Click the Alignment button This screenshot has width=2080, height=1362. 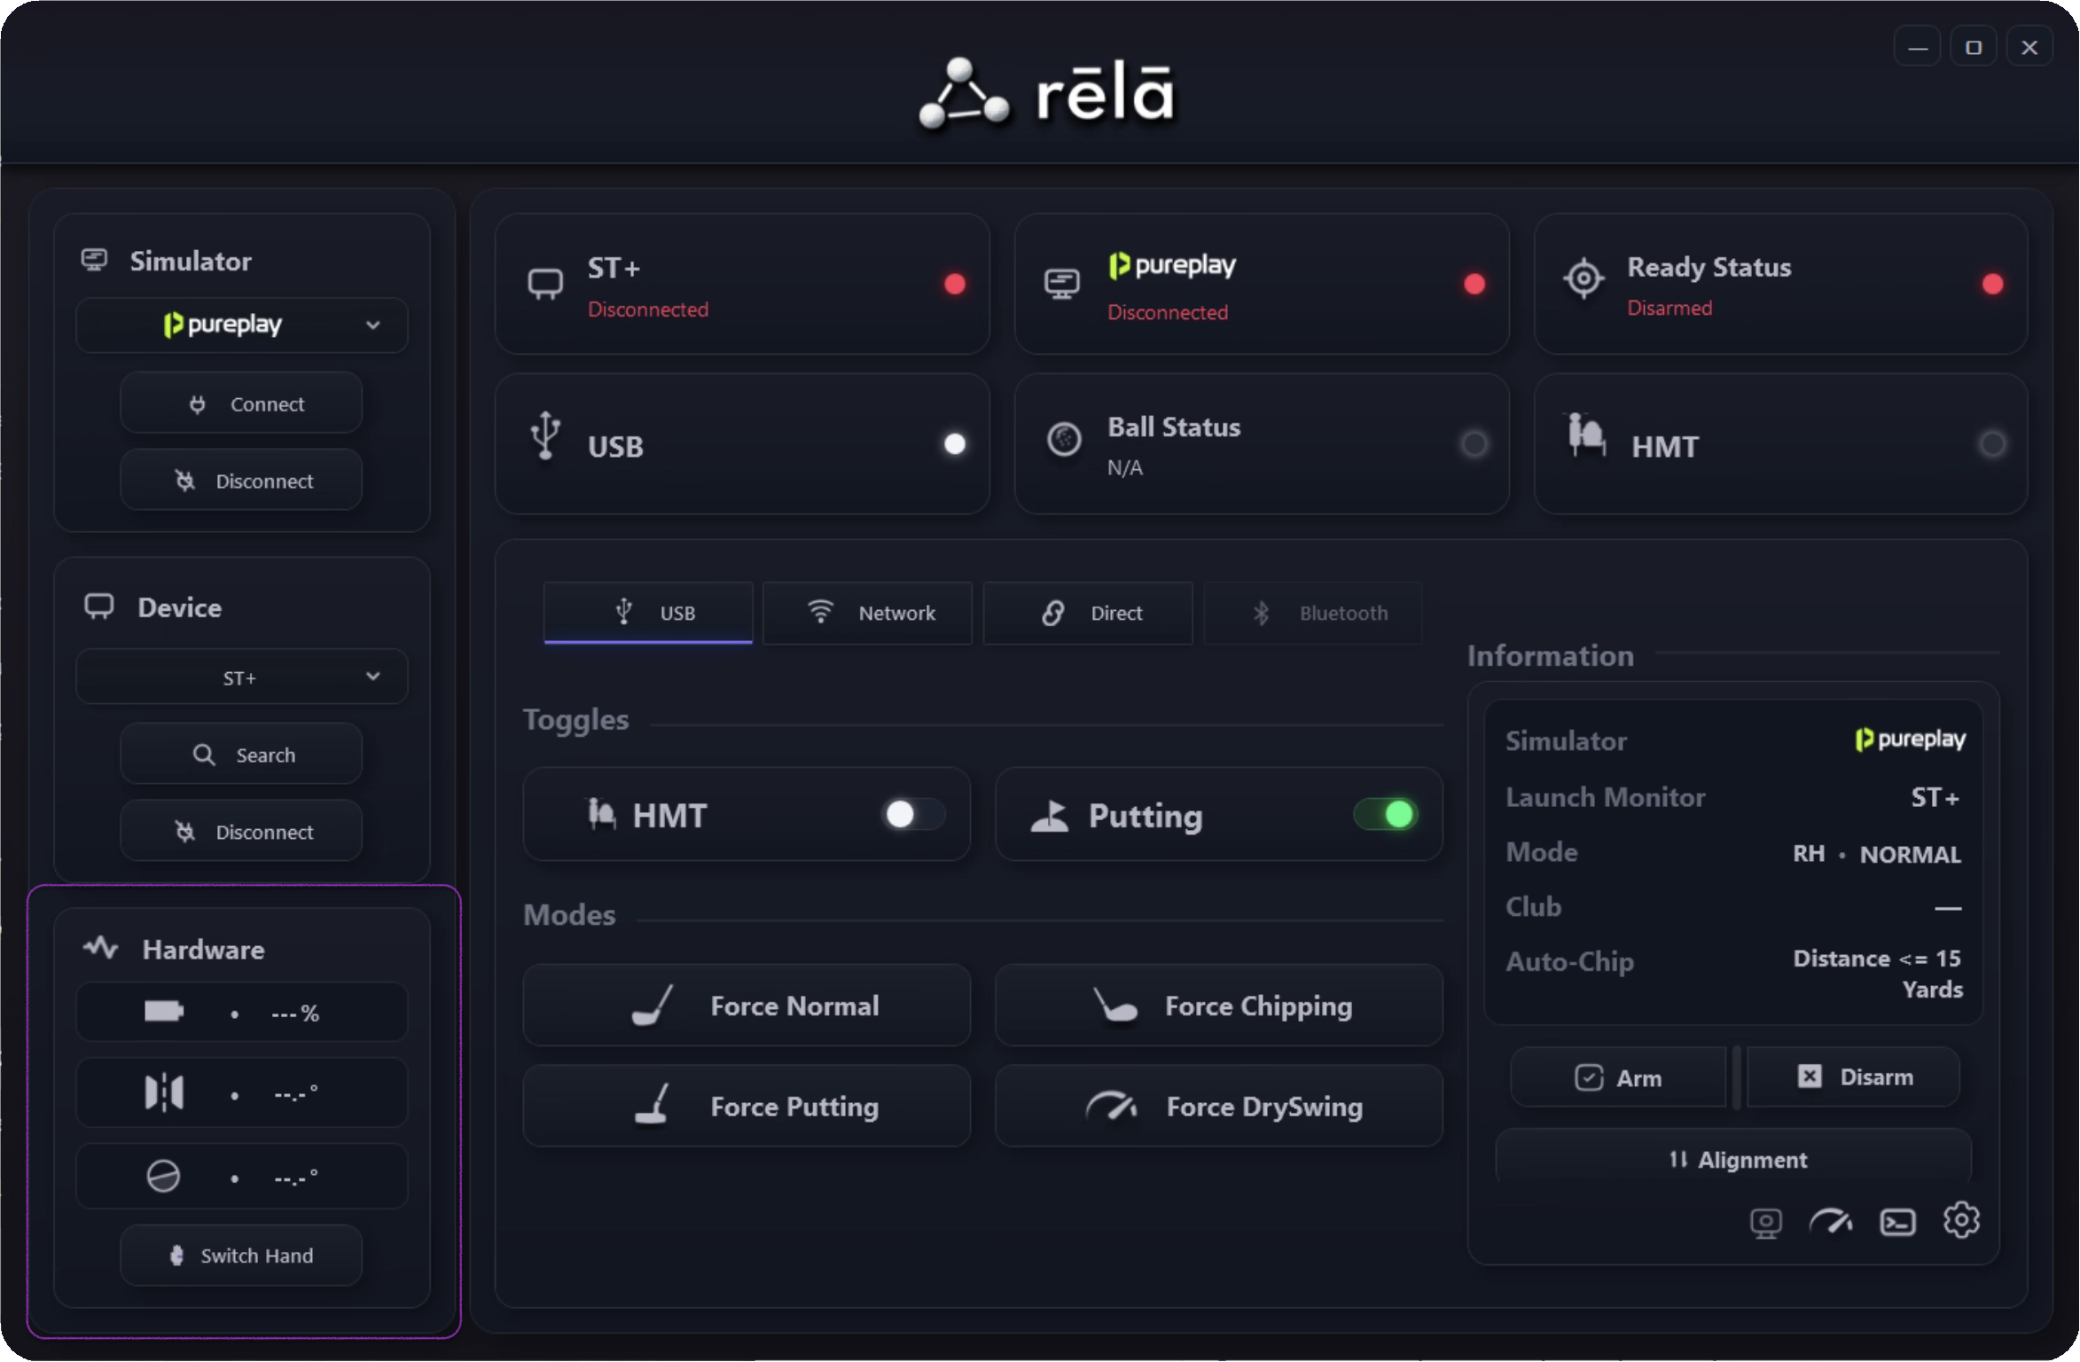[1733, 1159]
